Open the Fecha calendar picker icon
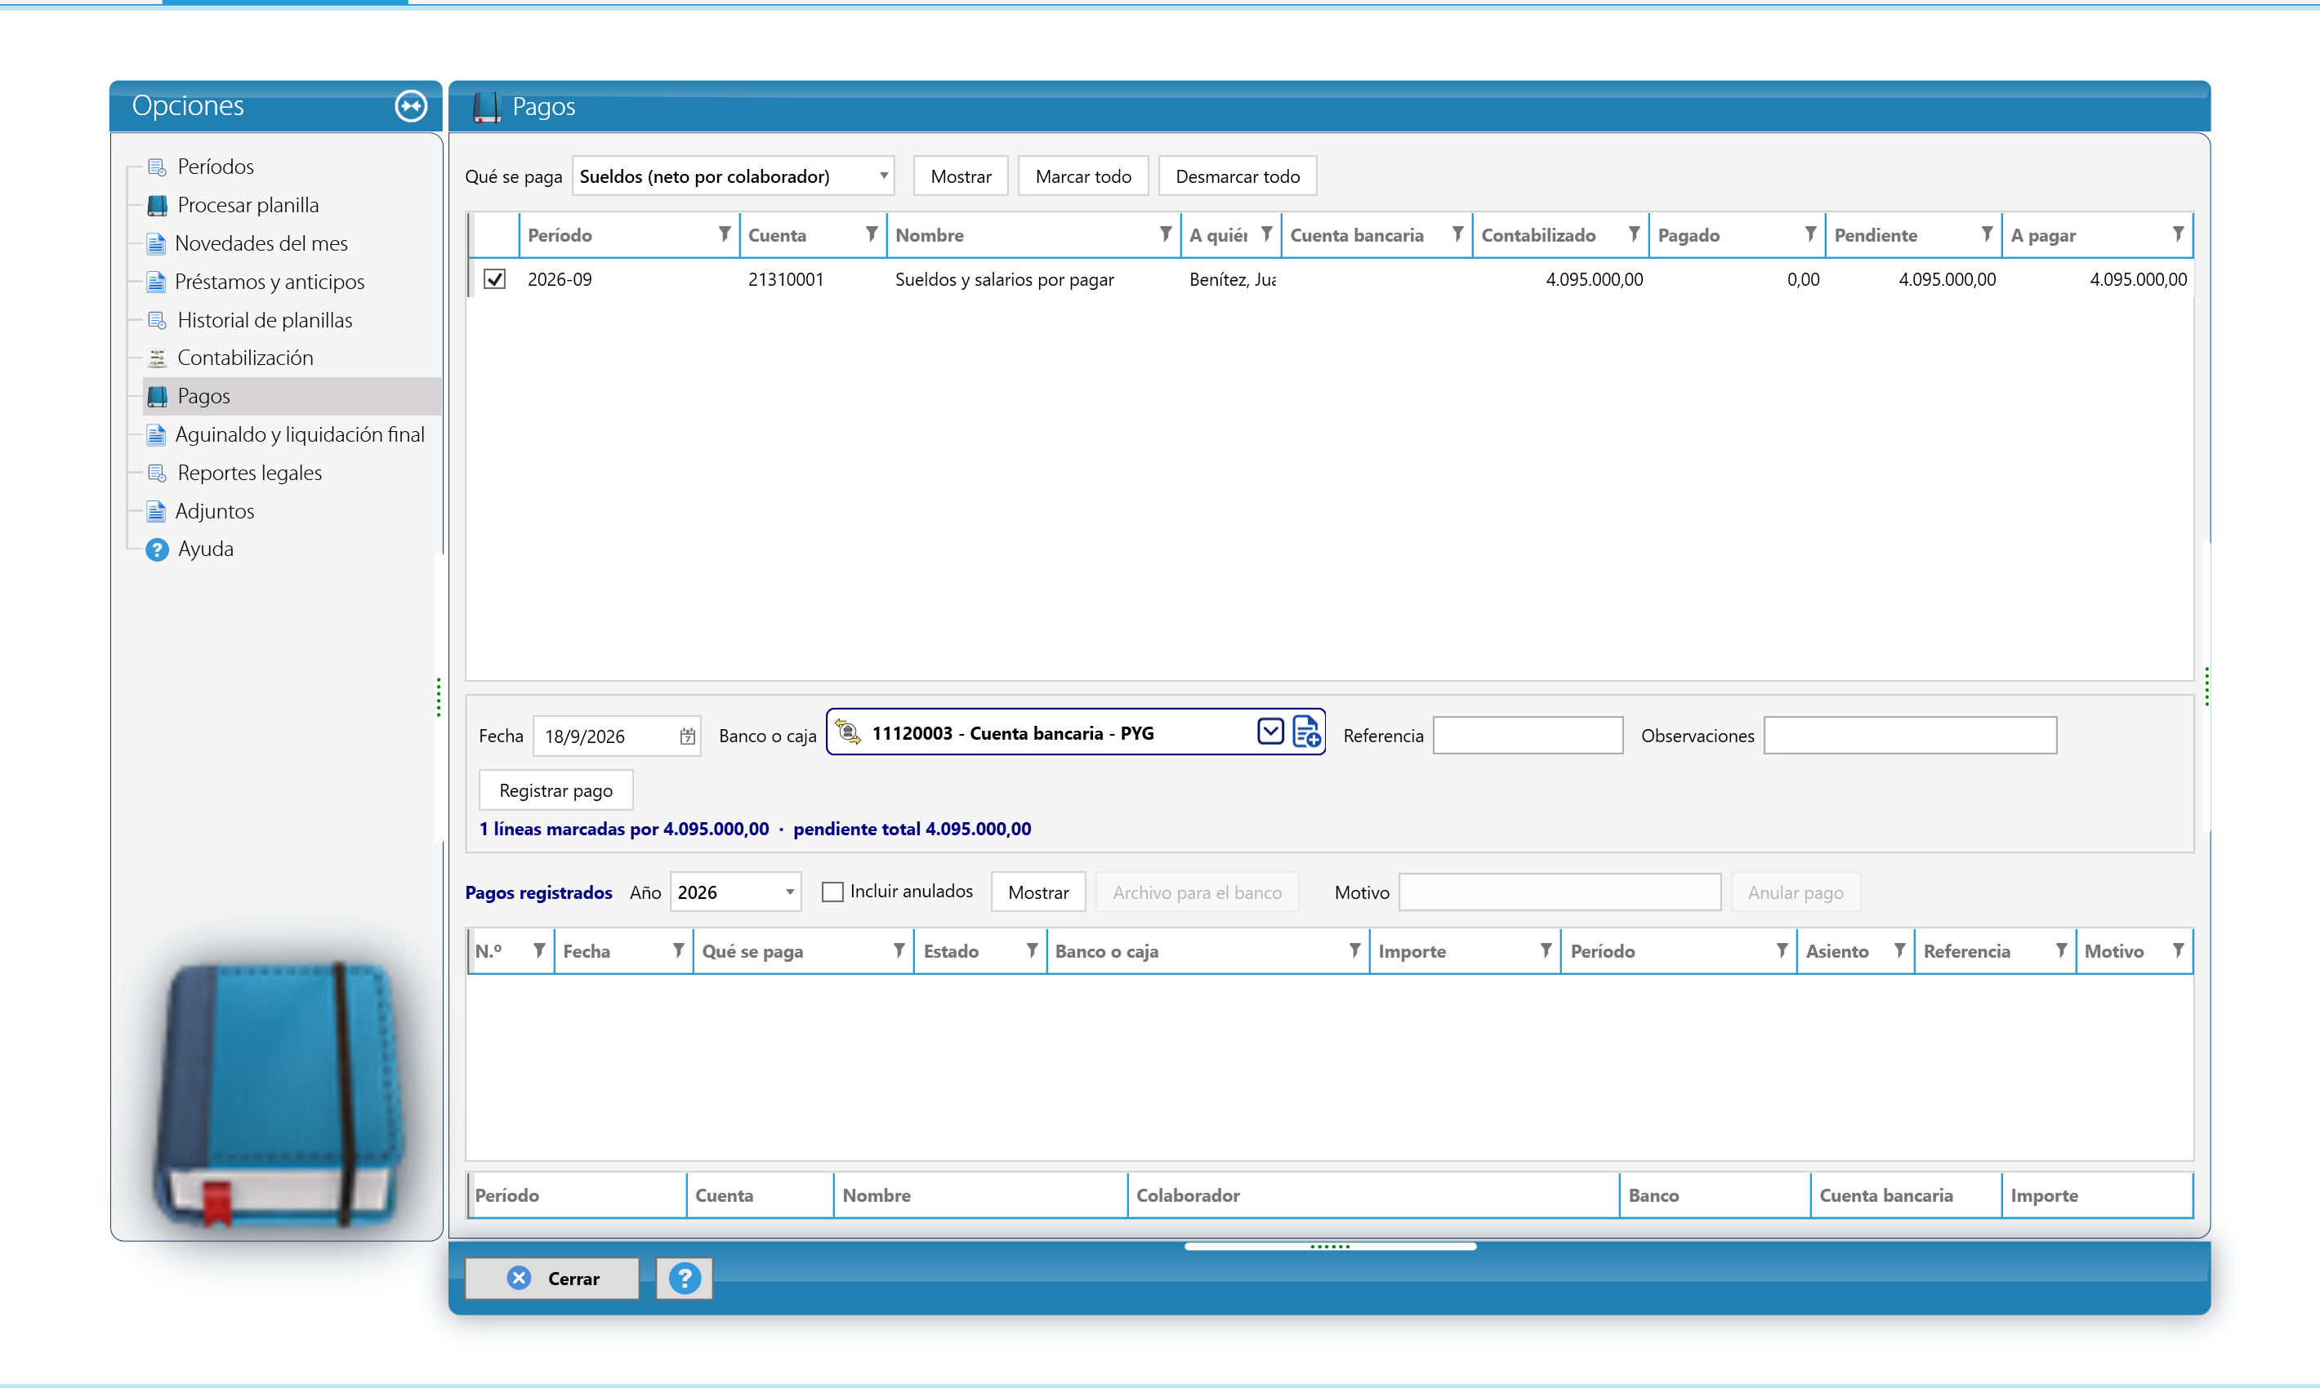 point(688,736)
